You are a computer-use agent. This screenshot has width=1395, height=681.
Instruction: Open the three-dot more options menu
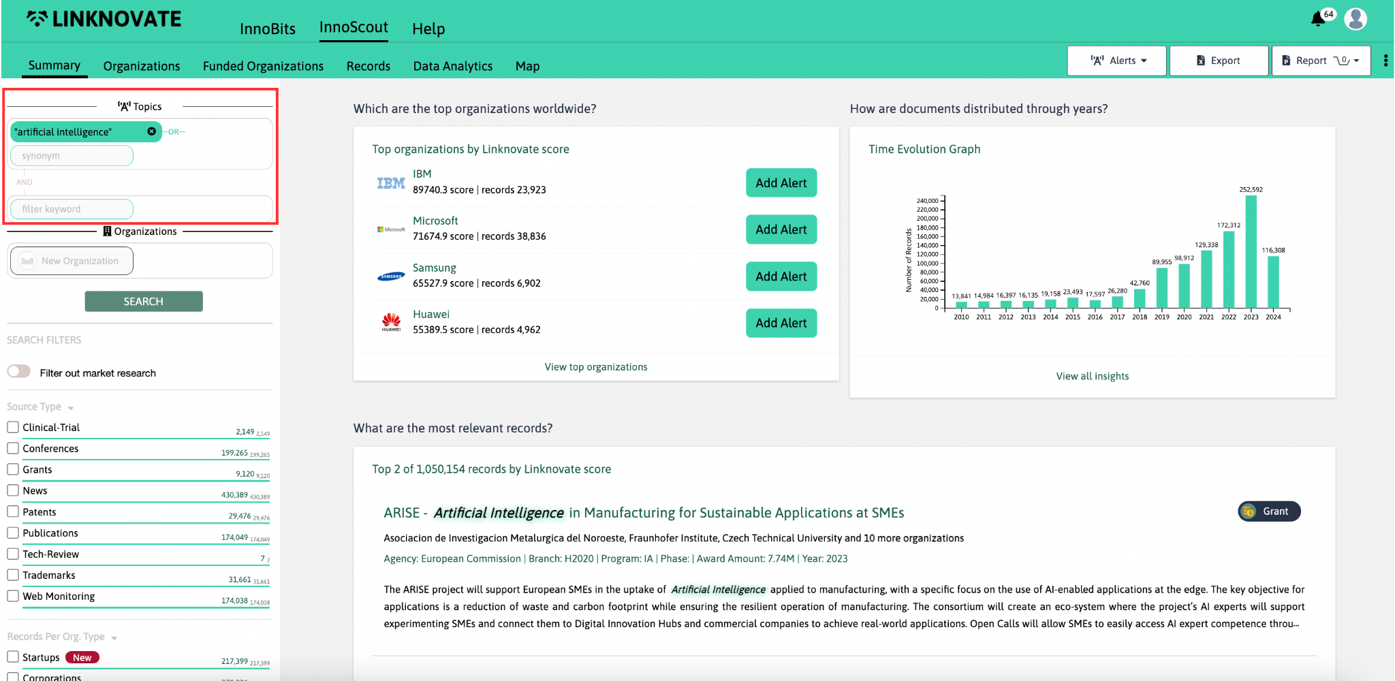[x=1385, y=61]
